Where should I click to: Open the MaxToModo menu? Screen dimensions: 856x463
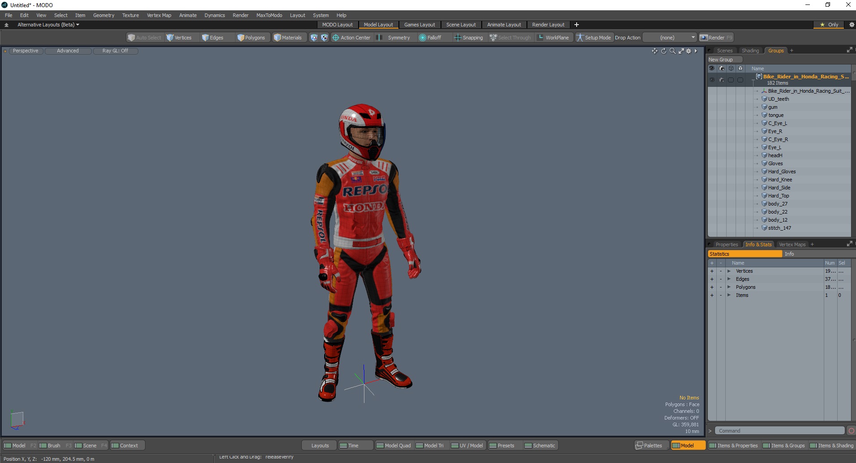click(x=269, y=15)
